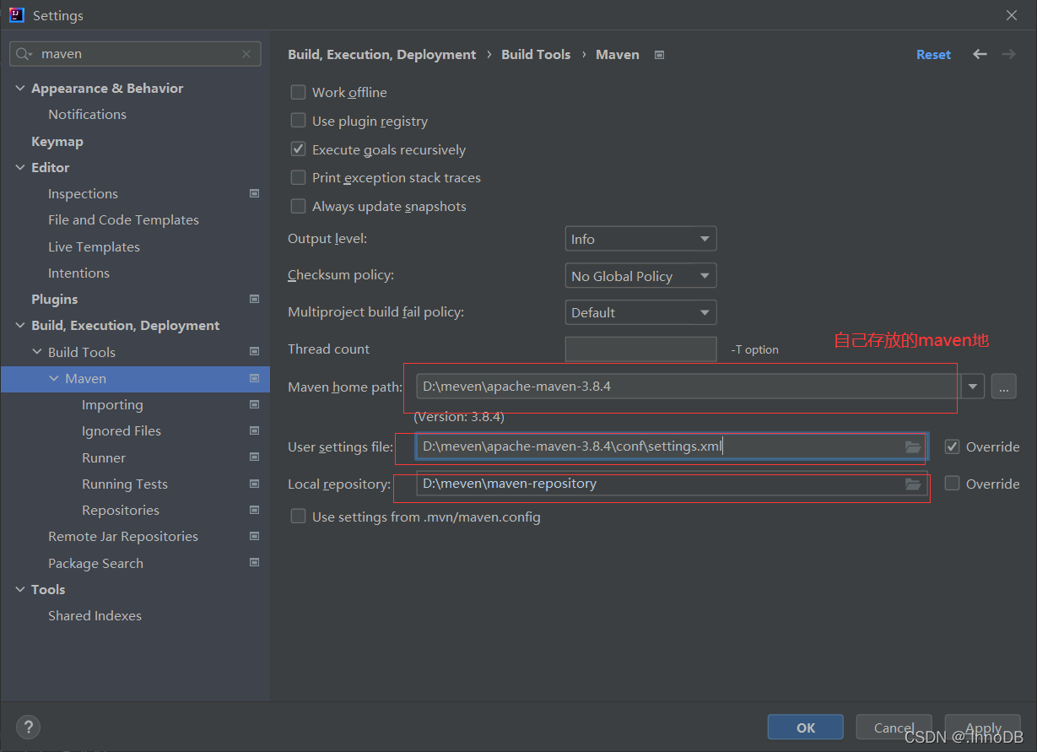Collapse the Appearance & Behavior section

(x=20, y=89)
